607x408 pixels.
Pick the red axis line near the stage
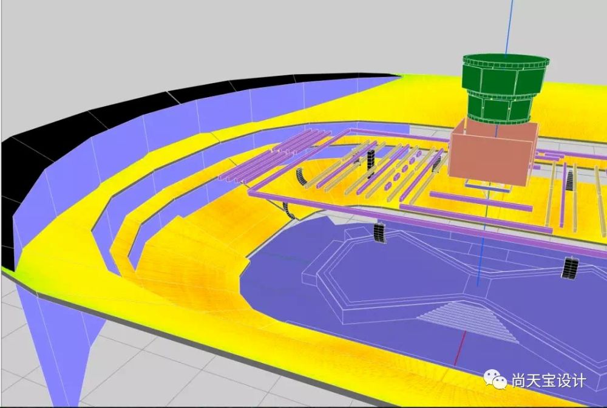pyautogui.click(x=460, y=348)
